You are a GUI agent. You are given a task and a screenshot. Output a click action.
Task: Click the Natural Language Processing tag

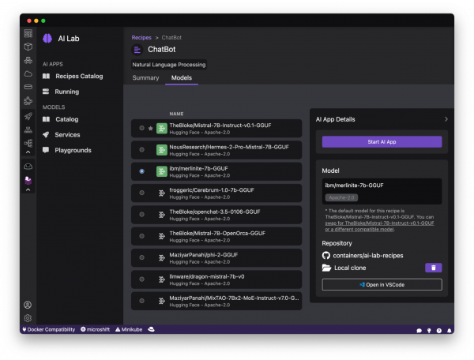pyautogui.click(x=169, y=65)
